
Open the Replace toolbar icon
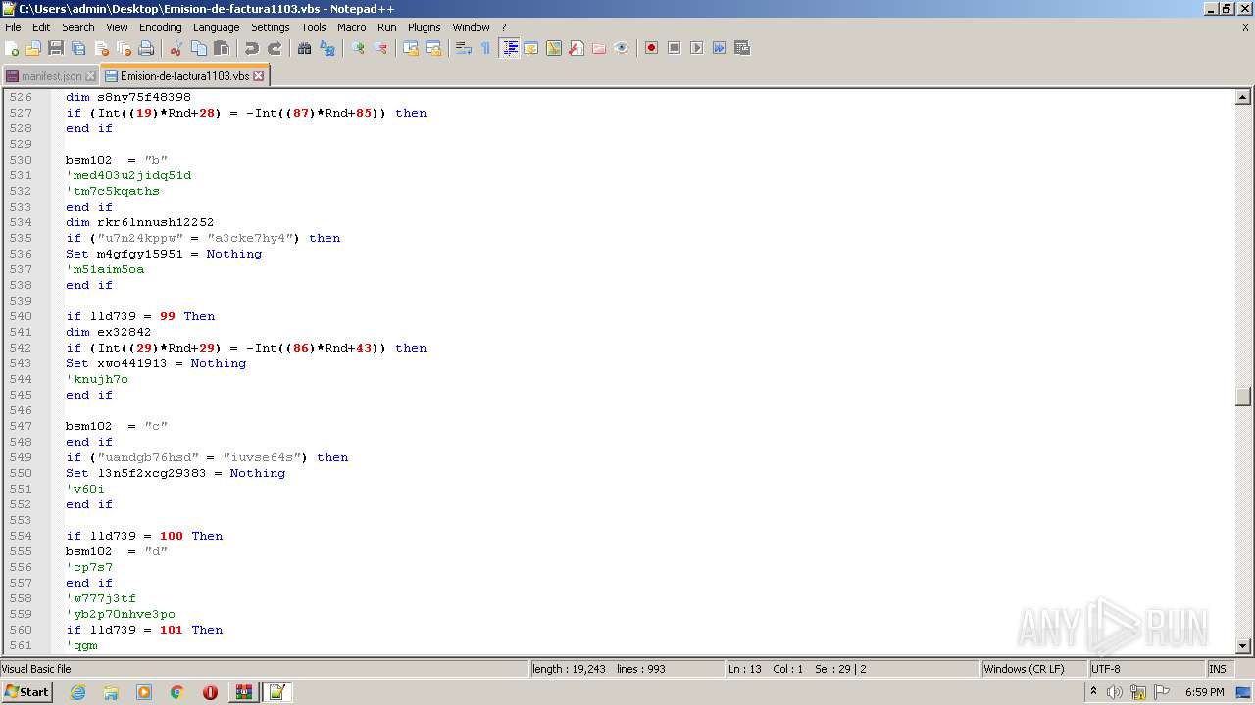(327, 48)
